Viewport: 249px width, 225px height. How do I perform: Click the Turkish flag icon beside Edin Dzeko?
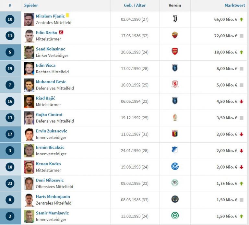click(61, 32)
